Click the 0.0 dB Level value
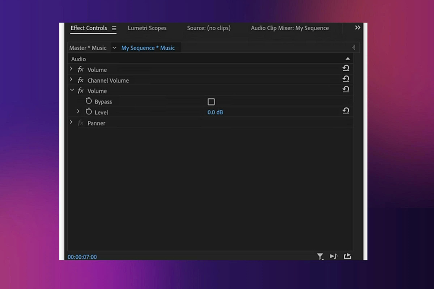434x289 pixels. point(215,112)
